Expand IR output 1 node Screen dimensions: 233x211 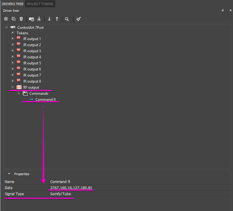[12, 39]
